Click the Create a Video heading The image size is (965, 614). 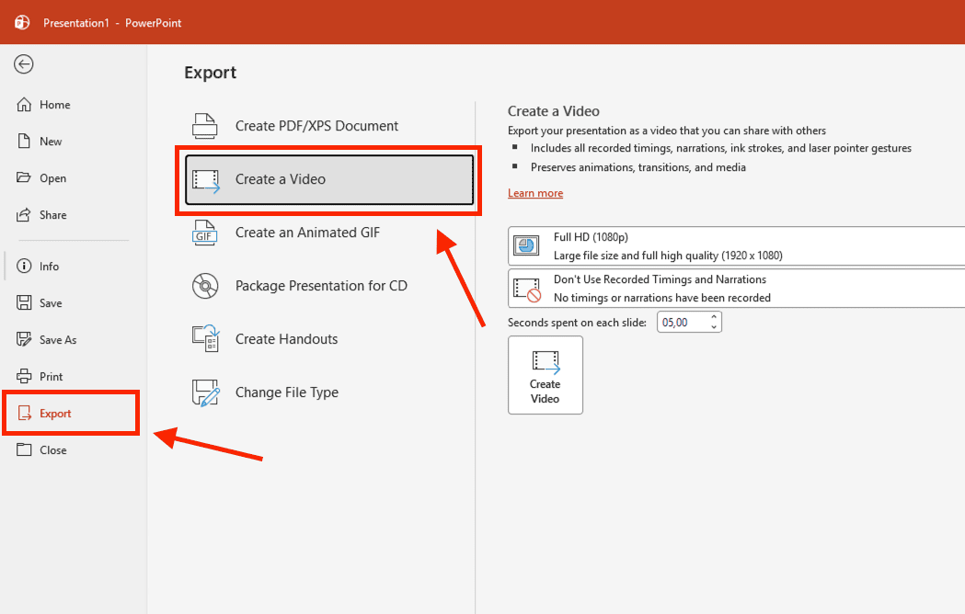pyautogui.click(x=553, y=111)
